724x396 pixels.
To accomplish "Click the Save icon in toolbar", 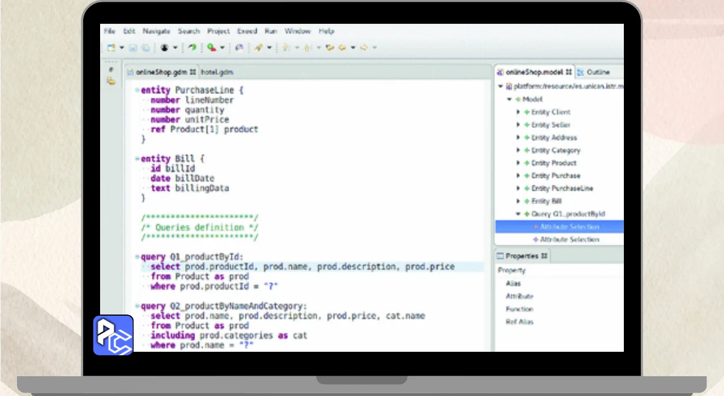I will tap(134, 48).
